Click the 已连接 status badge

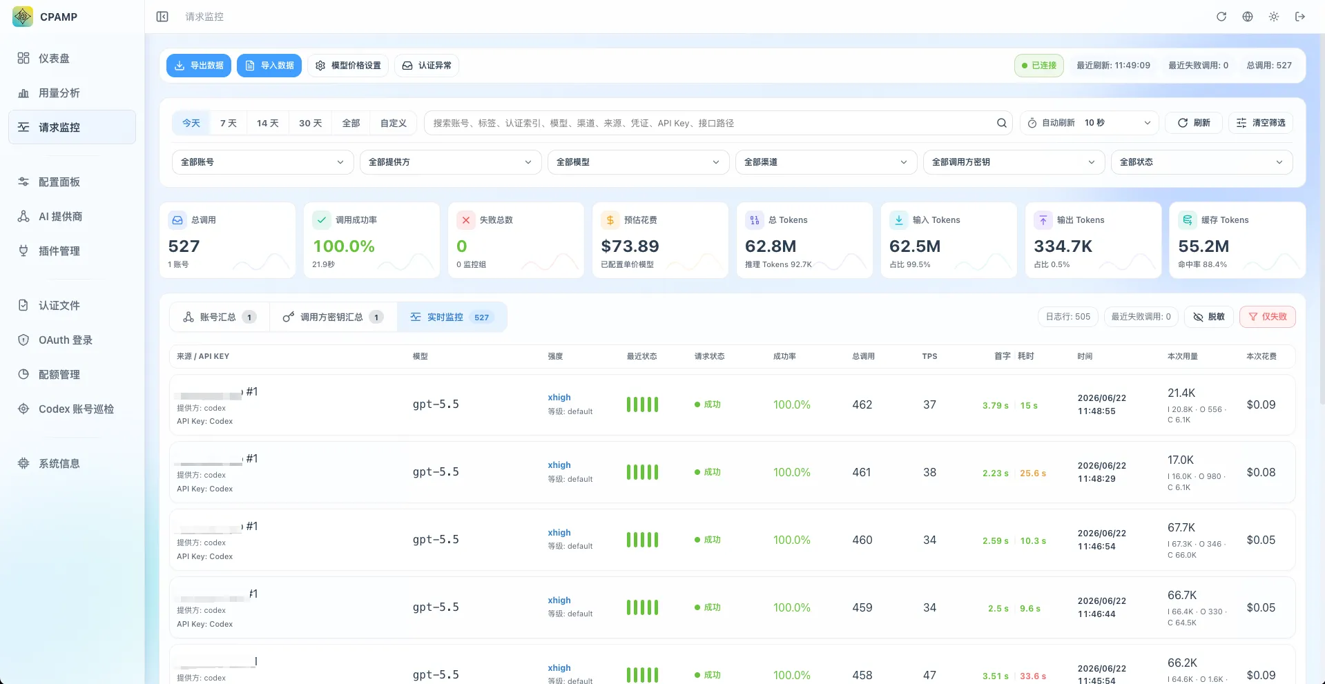pos(1039,66)
